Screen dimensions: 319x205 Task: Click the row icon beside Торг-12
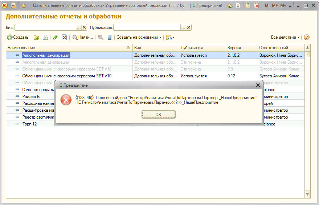pos(17,124)
